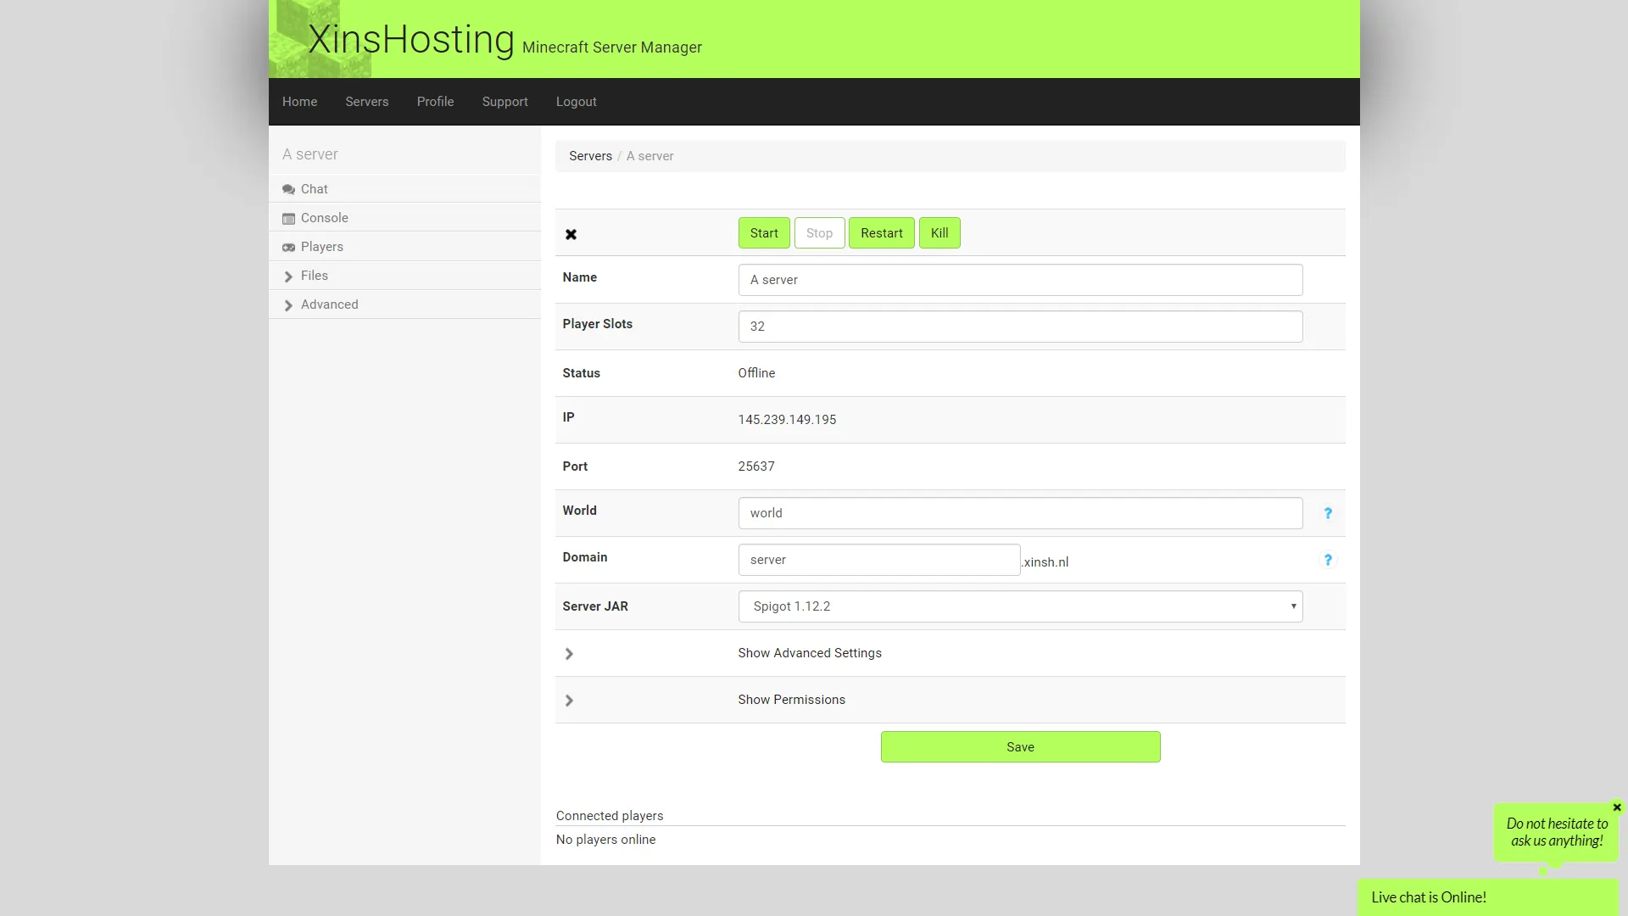The image size is (1628, 916).
Task: Focus the Domain input field
Action: [879, 560]
